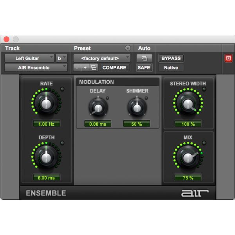Image resolution: width=235 pixels, height=235 pixels.
Task: Select the next preset with plus button
Action: tap(85, 68)
